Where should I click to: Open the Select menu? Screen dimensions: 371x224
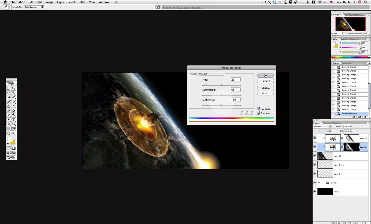click(x=71, y=2)
